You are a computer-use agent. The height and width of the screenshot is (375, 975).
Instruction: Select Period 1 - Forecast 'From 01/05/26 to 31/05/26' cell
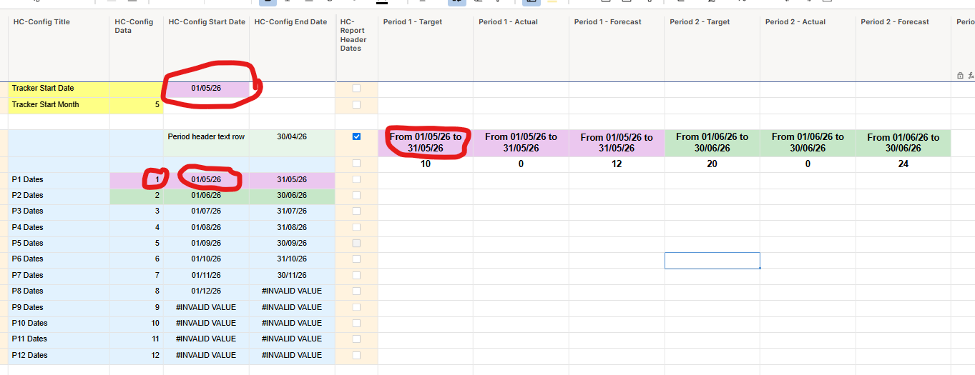[x=617, y=143]
